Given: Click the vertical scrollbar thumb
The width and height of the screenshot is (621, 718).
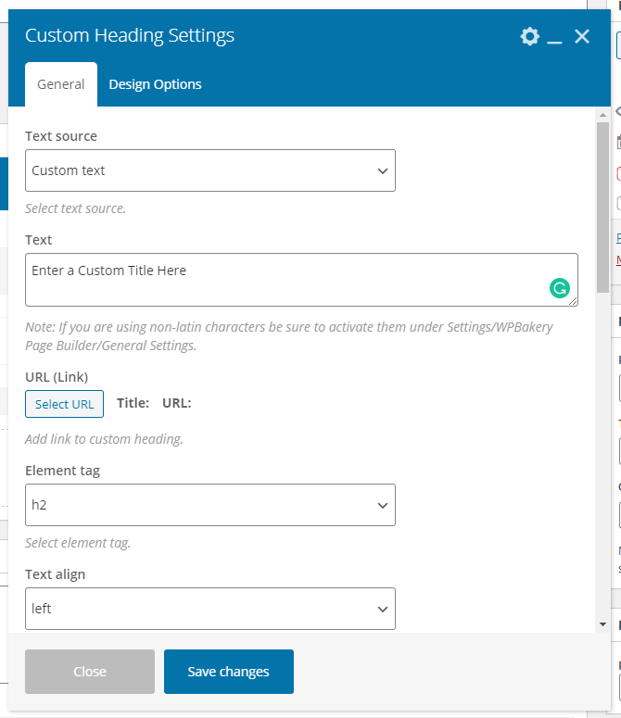Looking at the screenshot, I should point(602,208).
